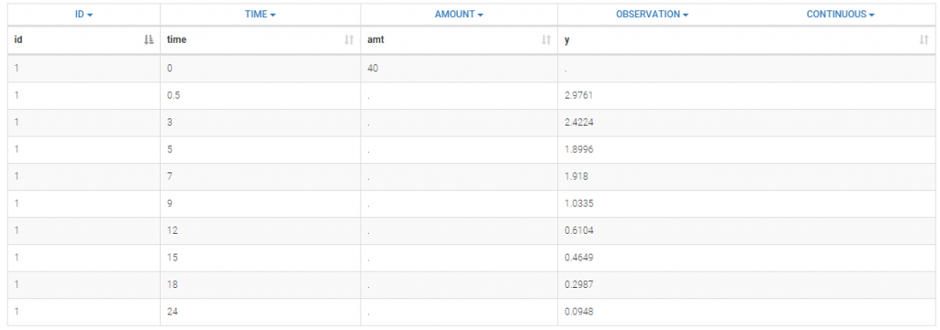Image resolution: width=940 pixels, height=330 pixels.
Task: Click the amt column header label
Action: point(375,40)
